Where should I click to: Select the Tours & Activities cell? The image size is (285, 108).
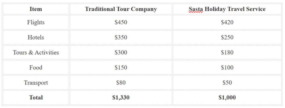pos(36,52)
